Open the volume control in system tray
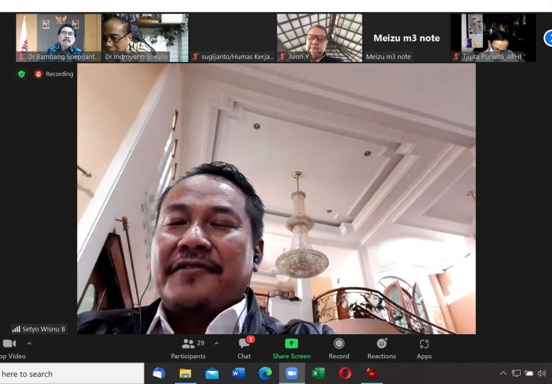This screenshot has width=552, height=384. point(542,374)
